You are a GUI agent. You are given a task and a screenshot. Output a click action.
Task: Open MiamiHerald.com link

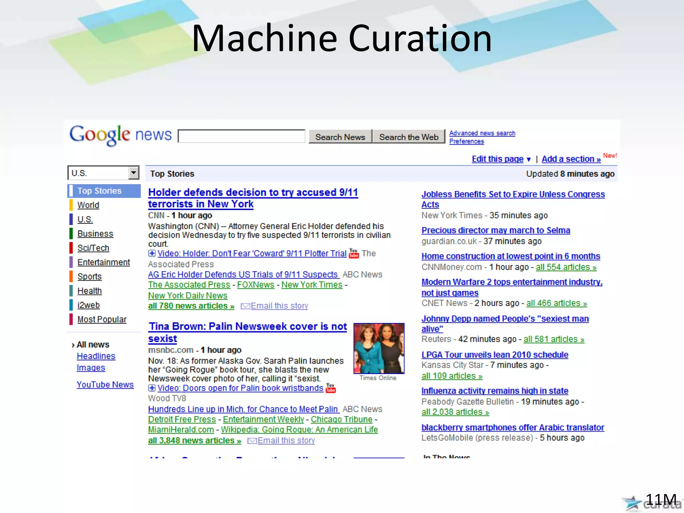click(181, 430)
